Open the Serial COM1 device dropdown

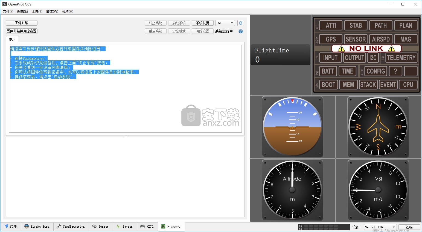point(380,227)
